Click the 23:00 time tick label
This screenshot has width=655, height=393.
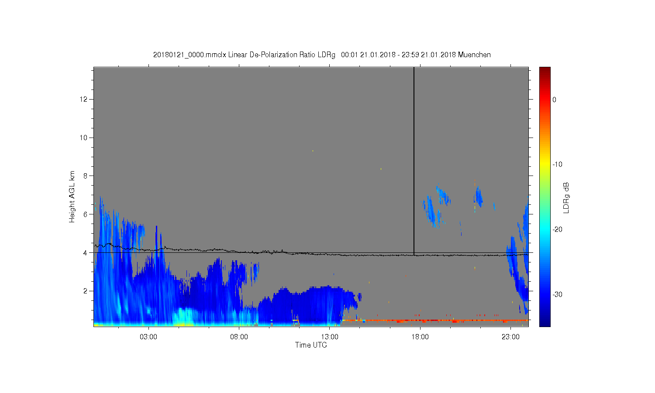coord(510,337)
